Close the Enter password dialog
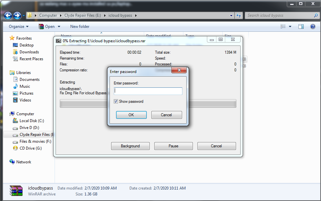 179,70
